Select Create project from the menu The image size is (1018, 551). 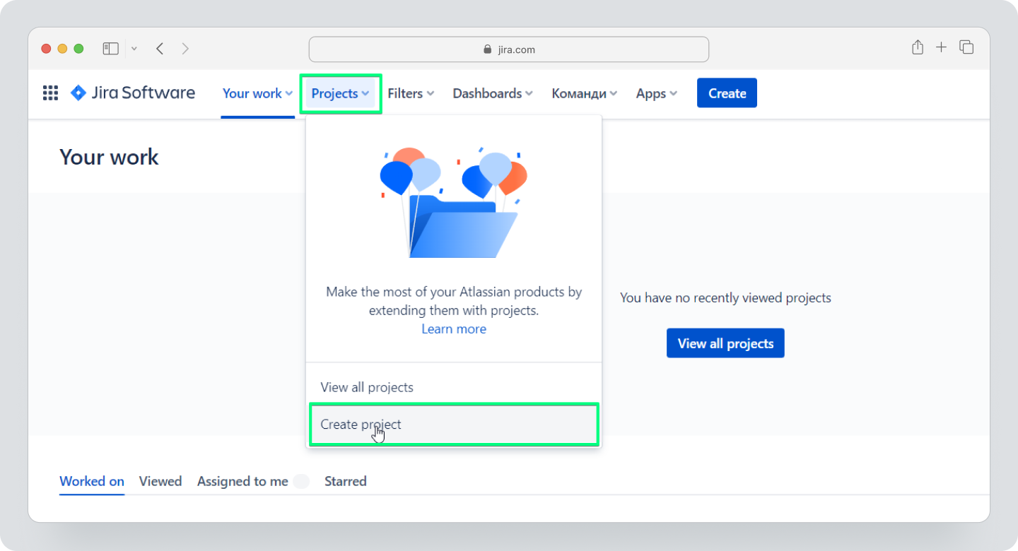tap(361, 424)
